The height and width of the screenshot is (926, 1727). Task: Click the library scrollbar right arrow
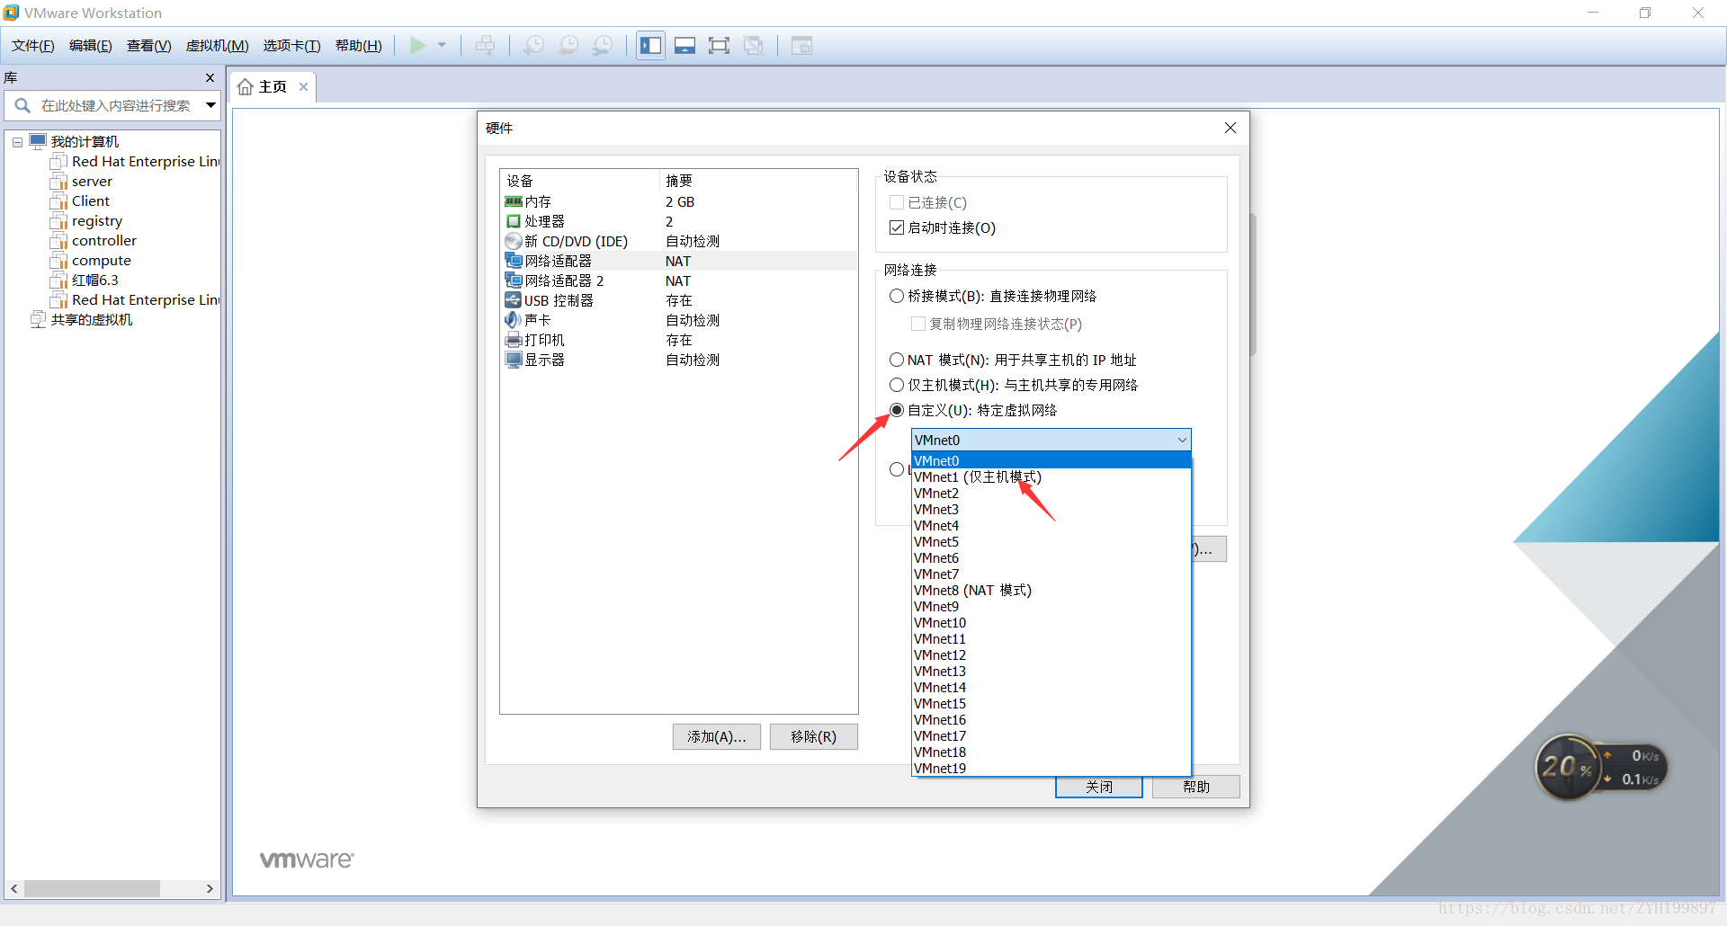point(210,888)
